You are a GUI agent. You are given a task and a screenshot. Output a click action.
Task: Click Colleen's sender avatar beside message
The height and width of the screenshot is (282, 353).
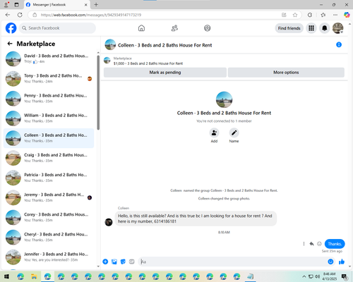pyautogui.click(x=109, y=222)
